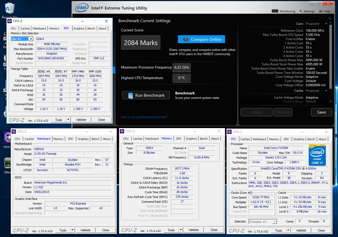338x237 pixels.
Task: Save the proposed XTU settings
Action: [321, 112]
